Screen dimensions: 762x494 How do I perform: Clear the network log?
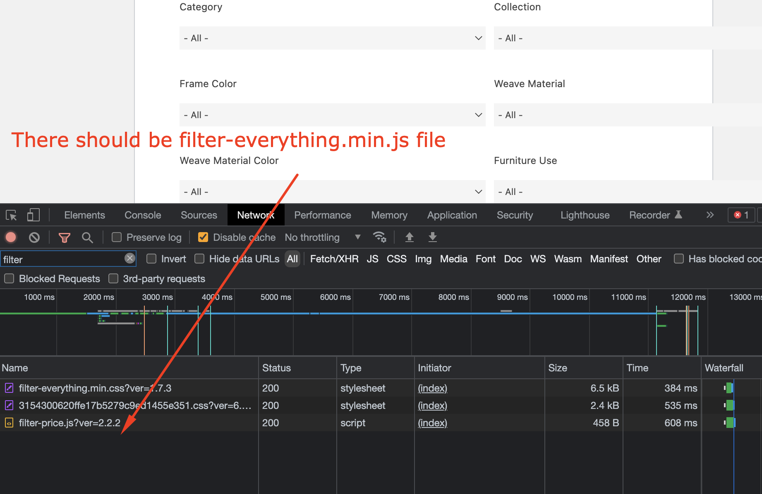34,237
